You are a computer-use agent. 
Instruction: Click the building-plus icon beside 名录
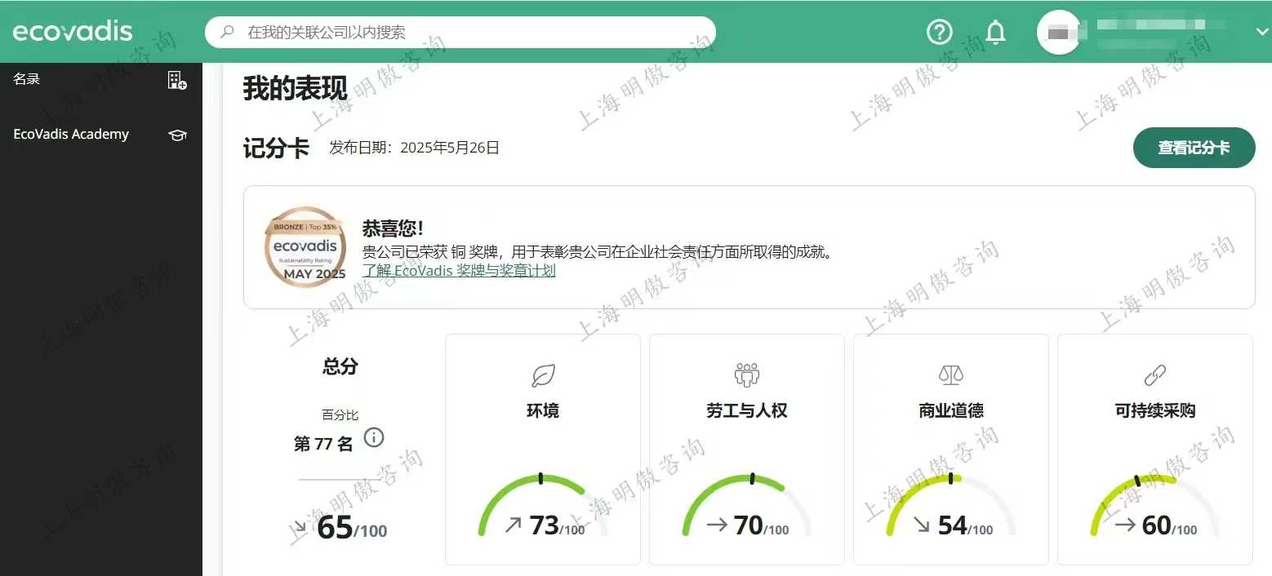click(x=177, y=80)
